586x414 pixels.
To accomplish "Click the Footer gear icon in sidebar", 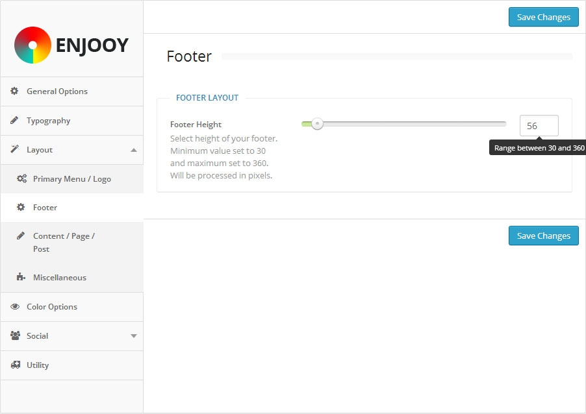I will point(21,208).
